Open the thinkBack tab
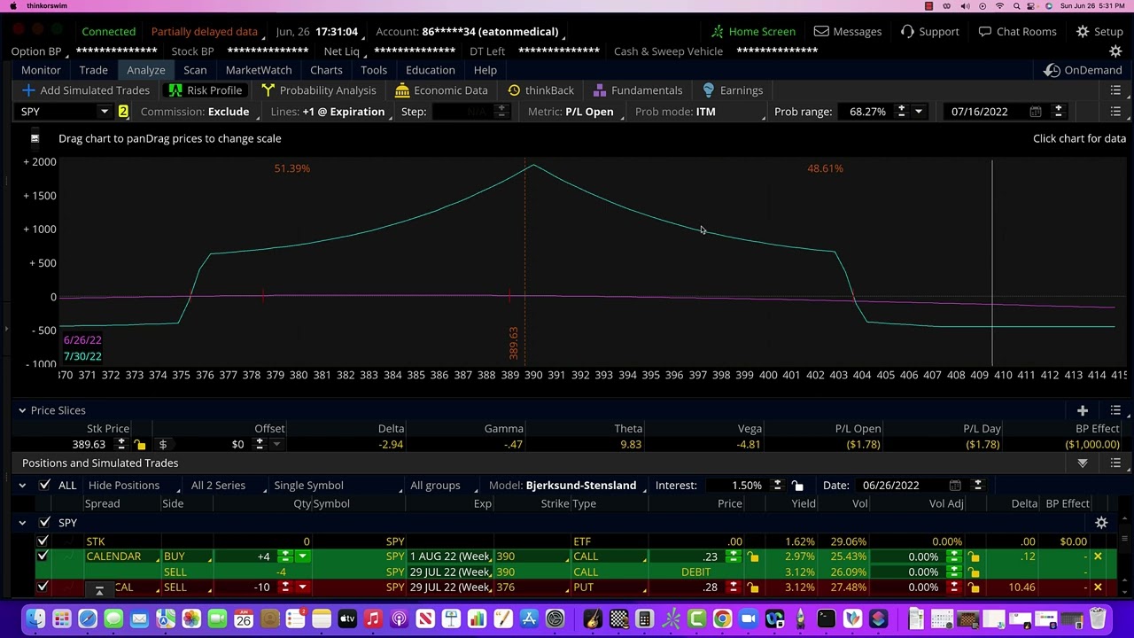 pyautogui.click(x=540, y=90)
